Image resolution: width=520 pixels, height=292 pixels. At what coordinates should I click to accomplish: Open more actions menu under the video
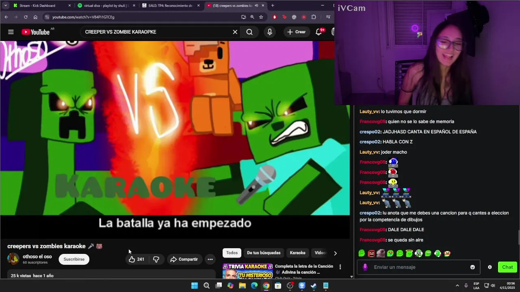[210, 259]
